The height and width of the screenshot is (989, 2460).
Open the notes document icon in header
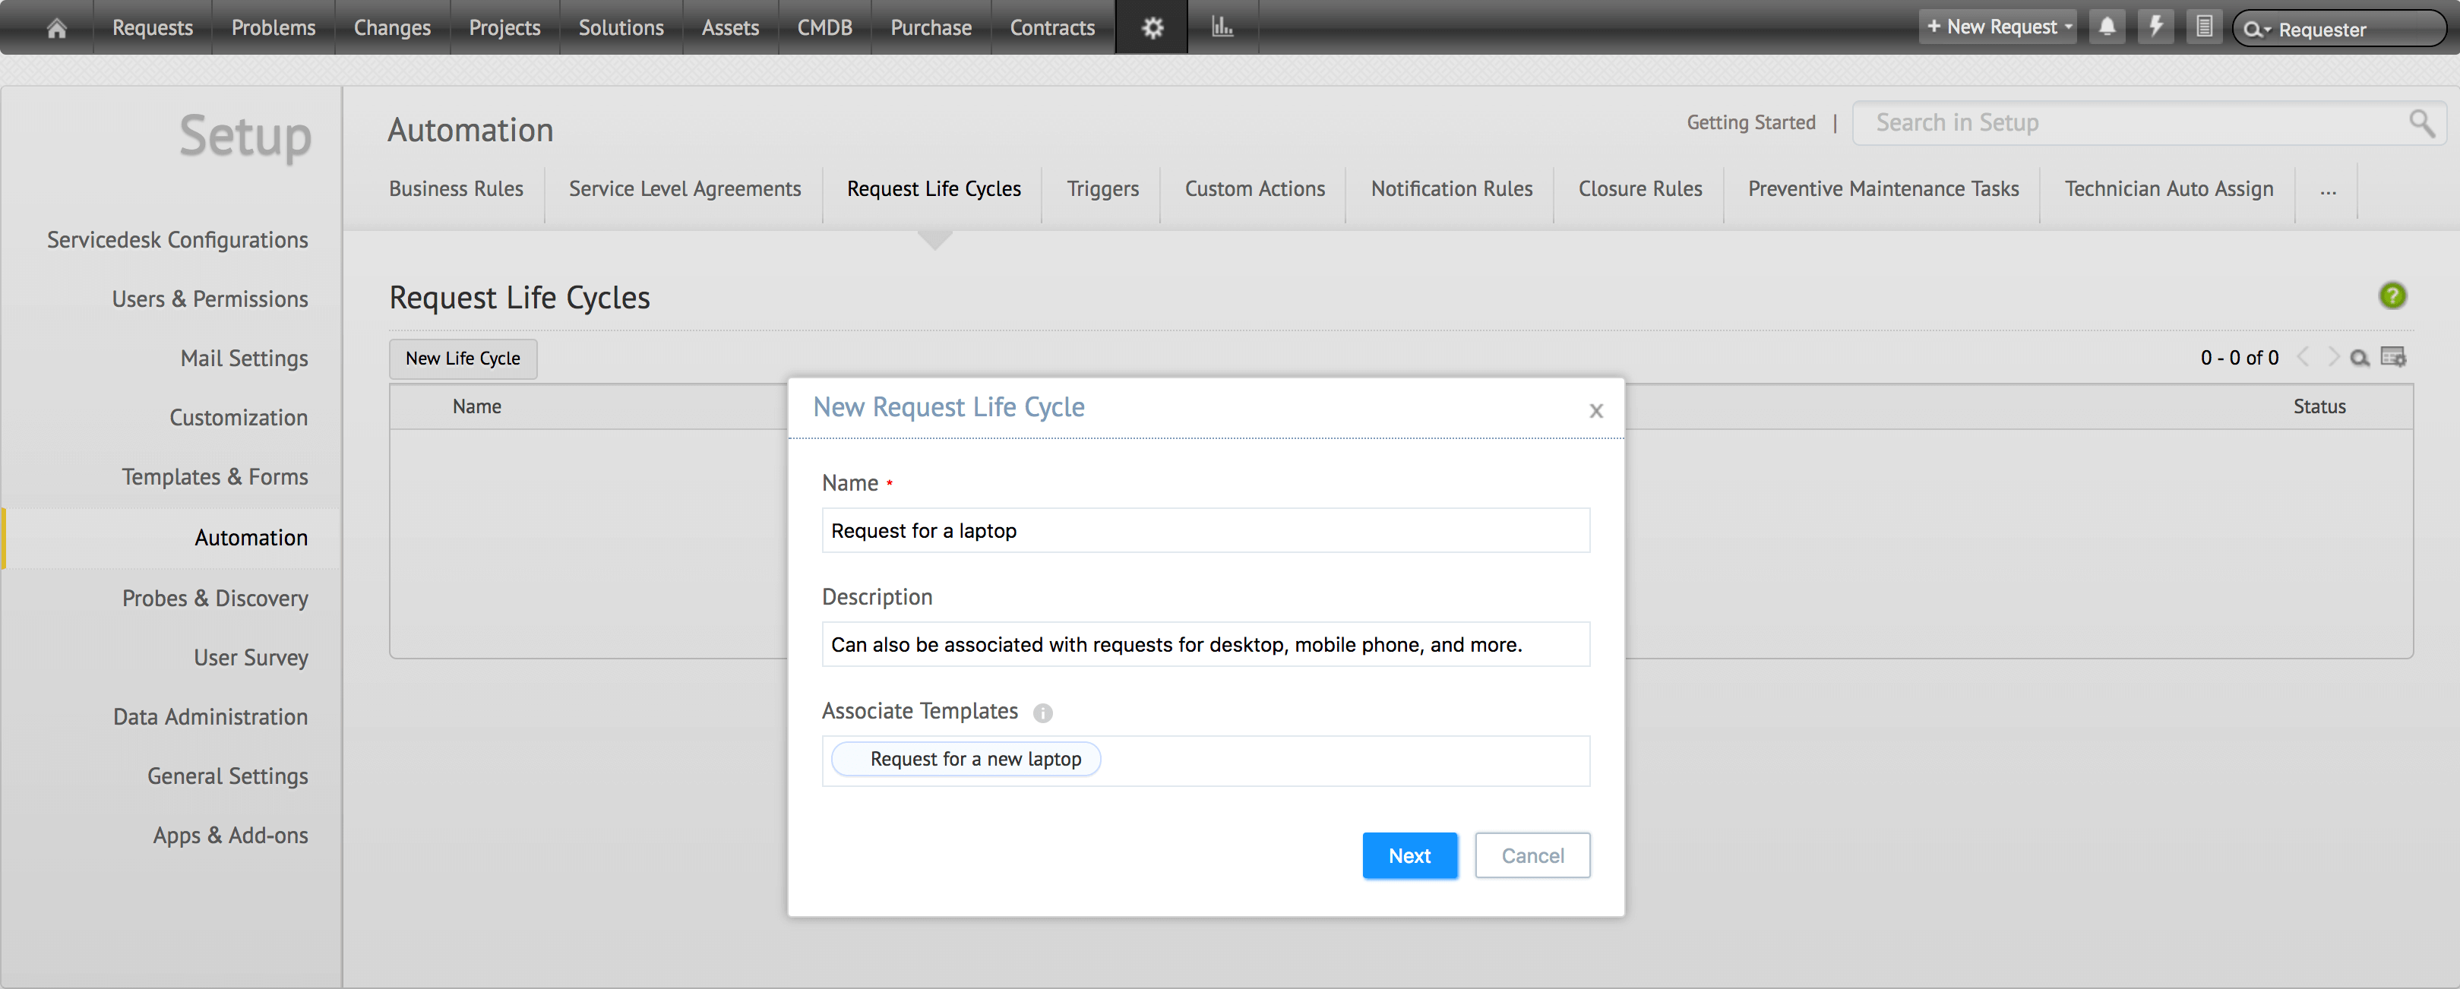click(2204, 27)
